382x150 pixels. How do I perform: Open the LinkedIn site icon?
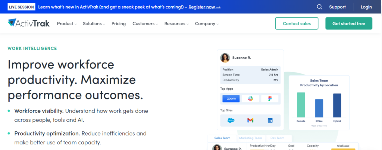[x=270, y=120]
